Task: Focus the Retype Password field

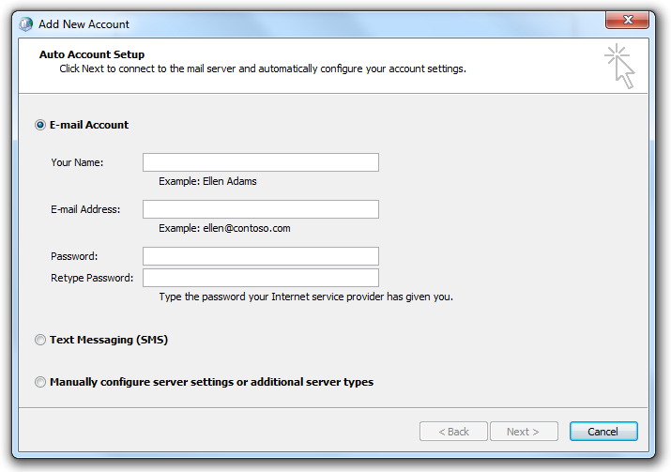Action: (x=260, y=278)
